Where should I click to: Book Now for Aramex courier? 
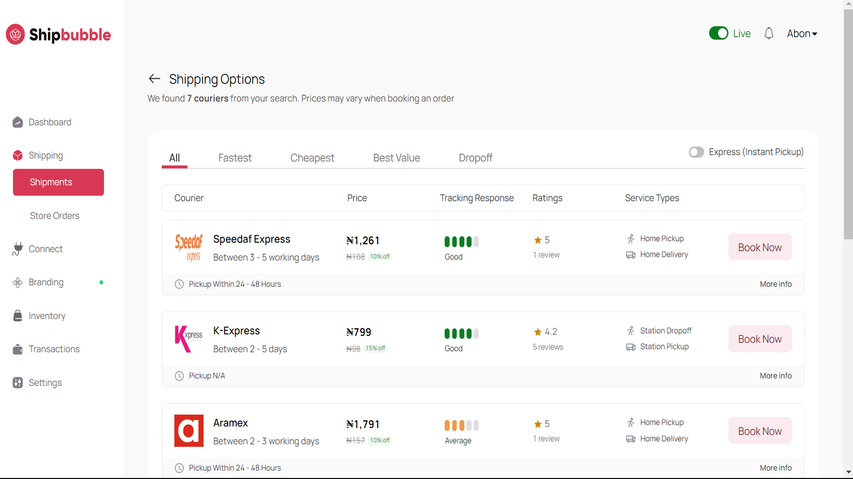[760, 431]
